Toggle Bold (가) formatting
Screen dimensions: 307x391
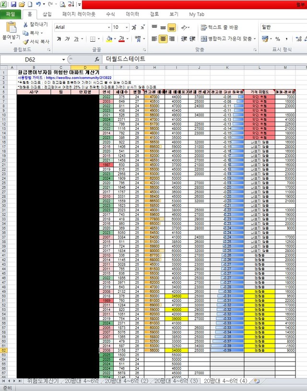(59, 39)
